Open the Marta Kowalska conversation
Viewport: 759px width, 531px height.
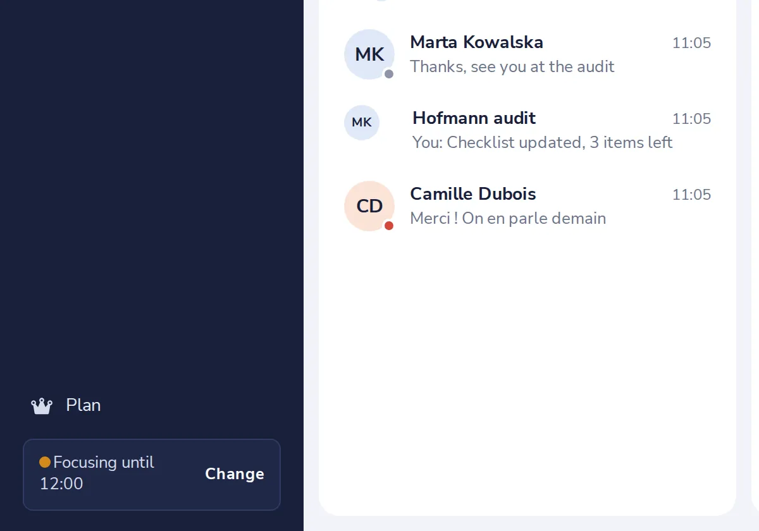tap(528, 54)
